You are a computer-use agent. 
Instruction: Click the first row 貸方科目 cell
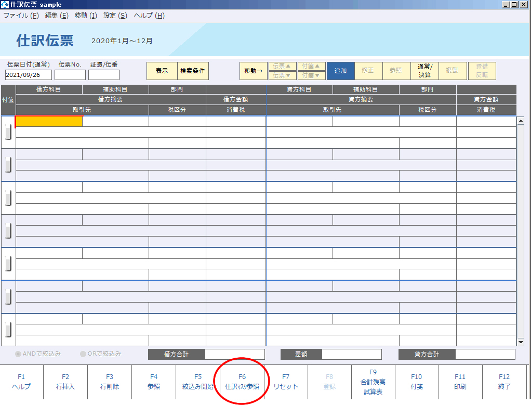click(x=299, y=121)
